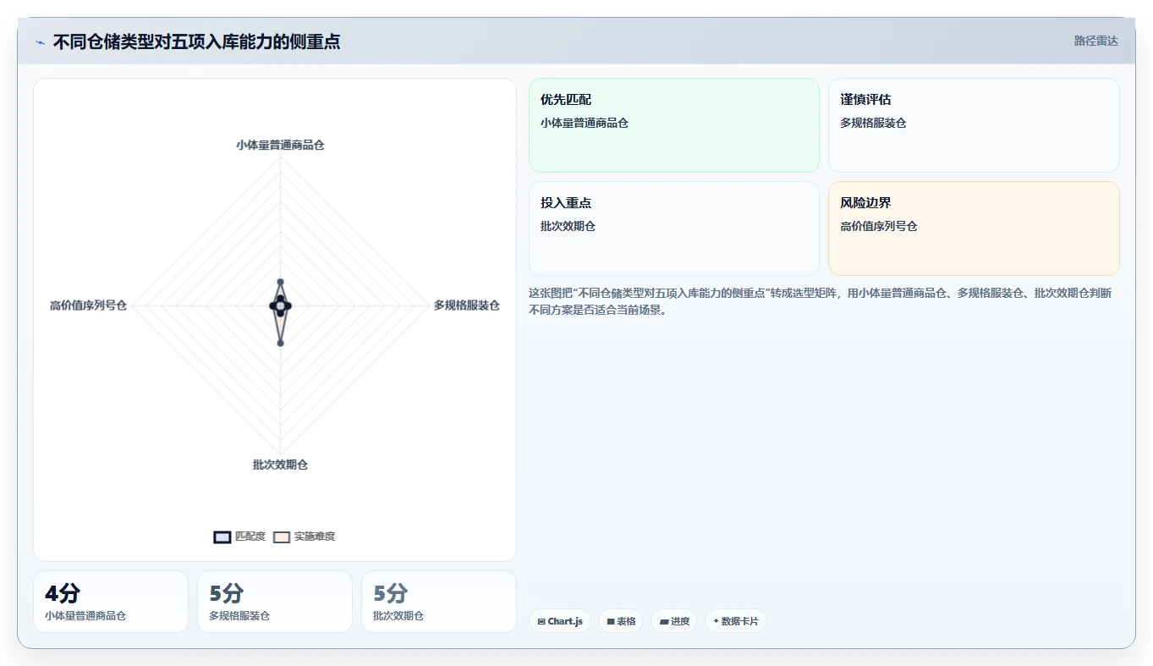Click the blue lightning icon beside the title
This screenshot has height=666, width=1153.
click(x=40, y=41)
